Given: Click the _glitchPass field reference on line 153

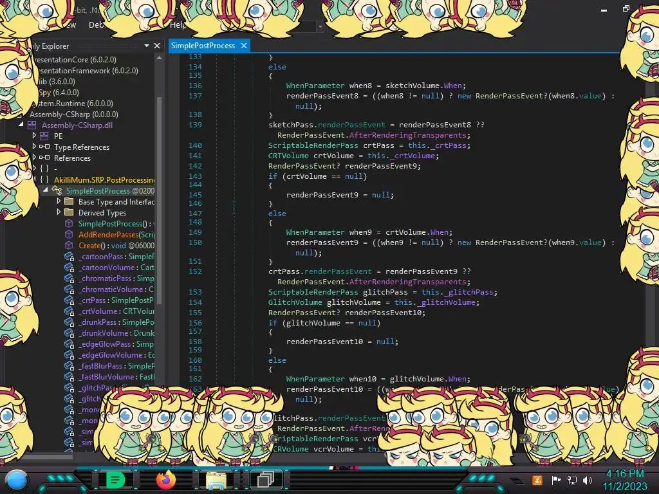Looking at the screenshot, I should click(469, 292).
